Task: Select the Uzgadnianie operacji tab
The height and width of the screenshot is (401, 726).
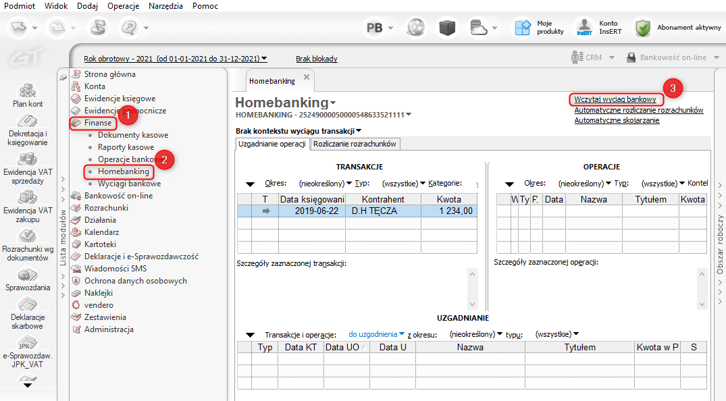Action: click(271, 144)
